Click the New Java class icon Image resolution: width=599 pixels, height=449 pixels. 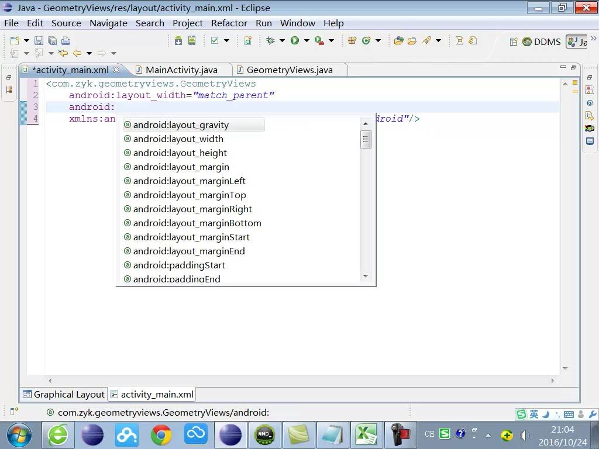[366, 40]
